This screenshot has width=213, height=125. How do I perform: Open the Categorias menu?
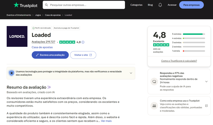click(x=136, y=5)
